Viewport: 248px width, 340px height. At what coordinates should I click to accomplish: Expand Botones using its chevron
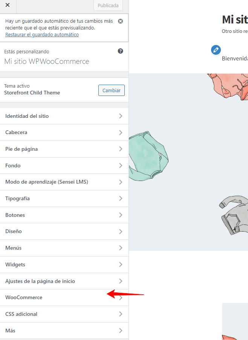(121, 215)
